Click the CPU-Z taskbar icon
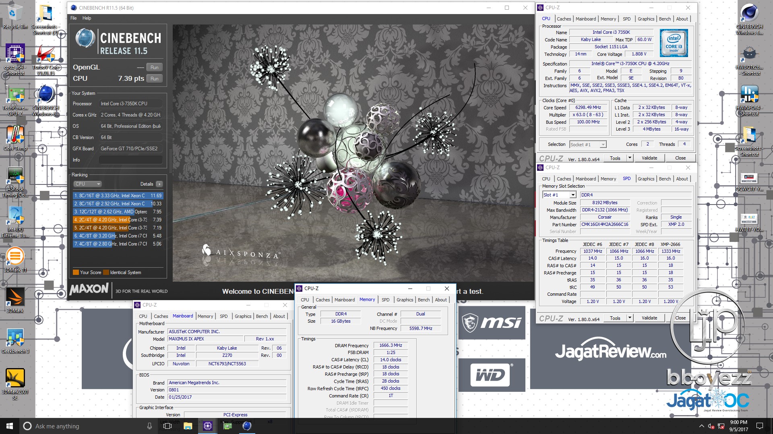 (x=208, y=426)
